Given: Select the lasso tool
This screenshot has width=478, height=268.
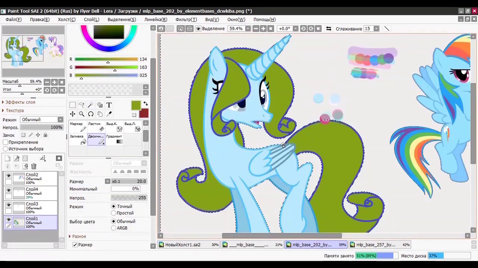Looking at the screenshot, I should pyautogui.click(x=81, y=105).
